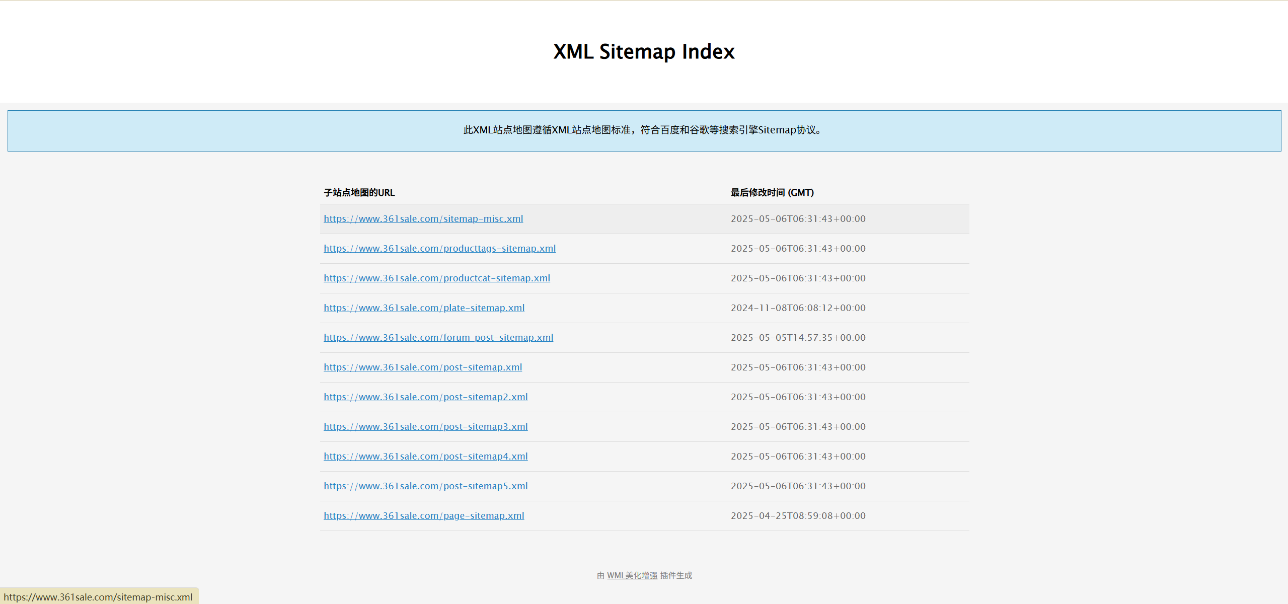Click the 最后修改时间 (GMT) column header
1288x604 pixels.
coord(772,193)
